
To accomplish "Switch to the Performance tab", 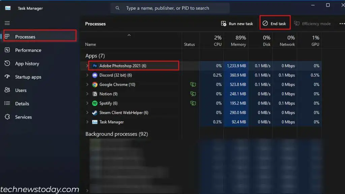I will (28, 50).
